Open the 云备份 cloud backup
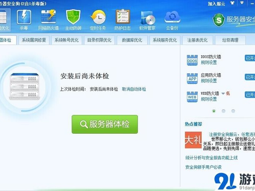Viewport: 255px width, 191px height. pyautogui.click(x=172, y=20)
